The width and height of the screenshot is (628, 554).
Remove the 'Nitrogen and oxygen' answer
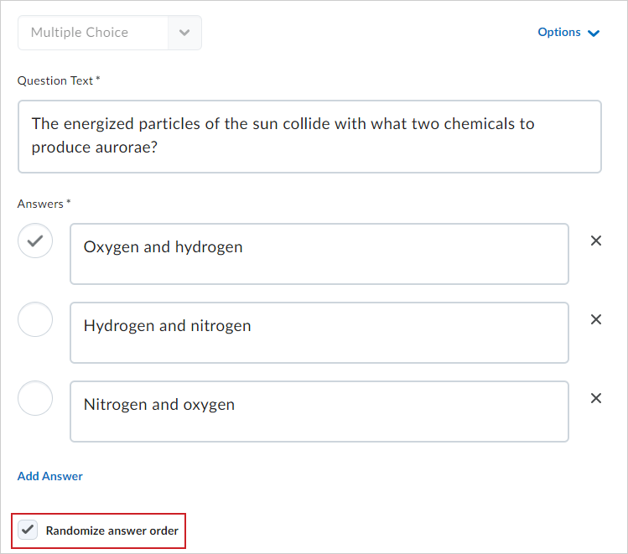coord(596,398)
